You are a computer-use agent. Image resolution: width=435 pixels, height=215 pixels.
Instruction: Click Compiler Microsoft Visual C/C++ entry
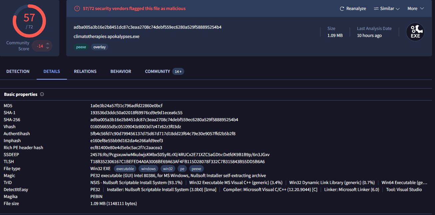click(270, 190)
